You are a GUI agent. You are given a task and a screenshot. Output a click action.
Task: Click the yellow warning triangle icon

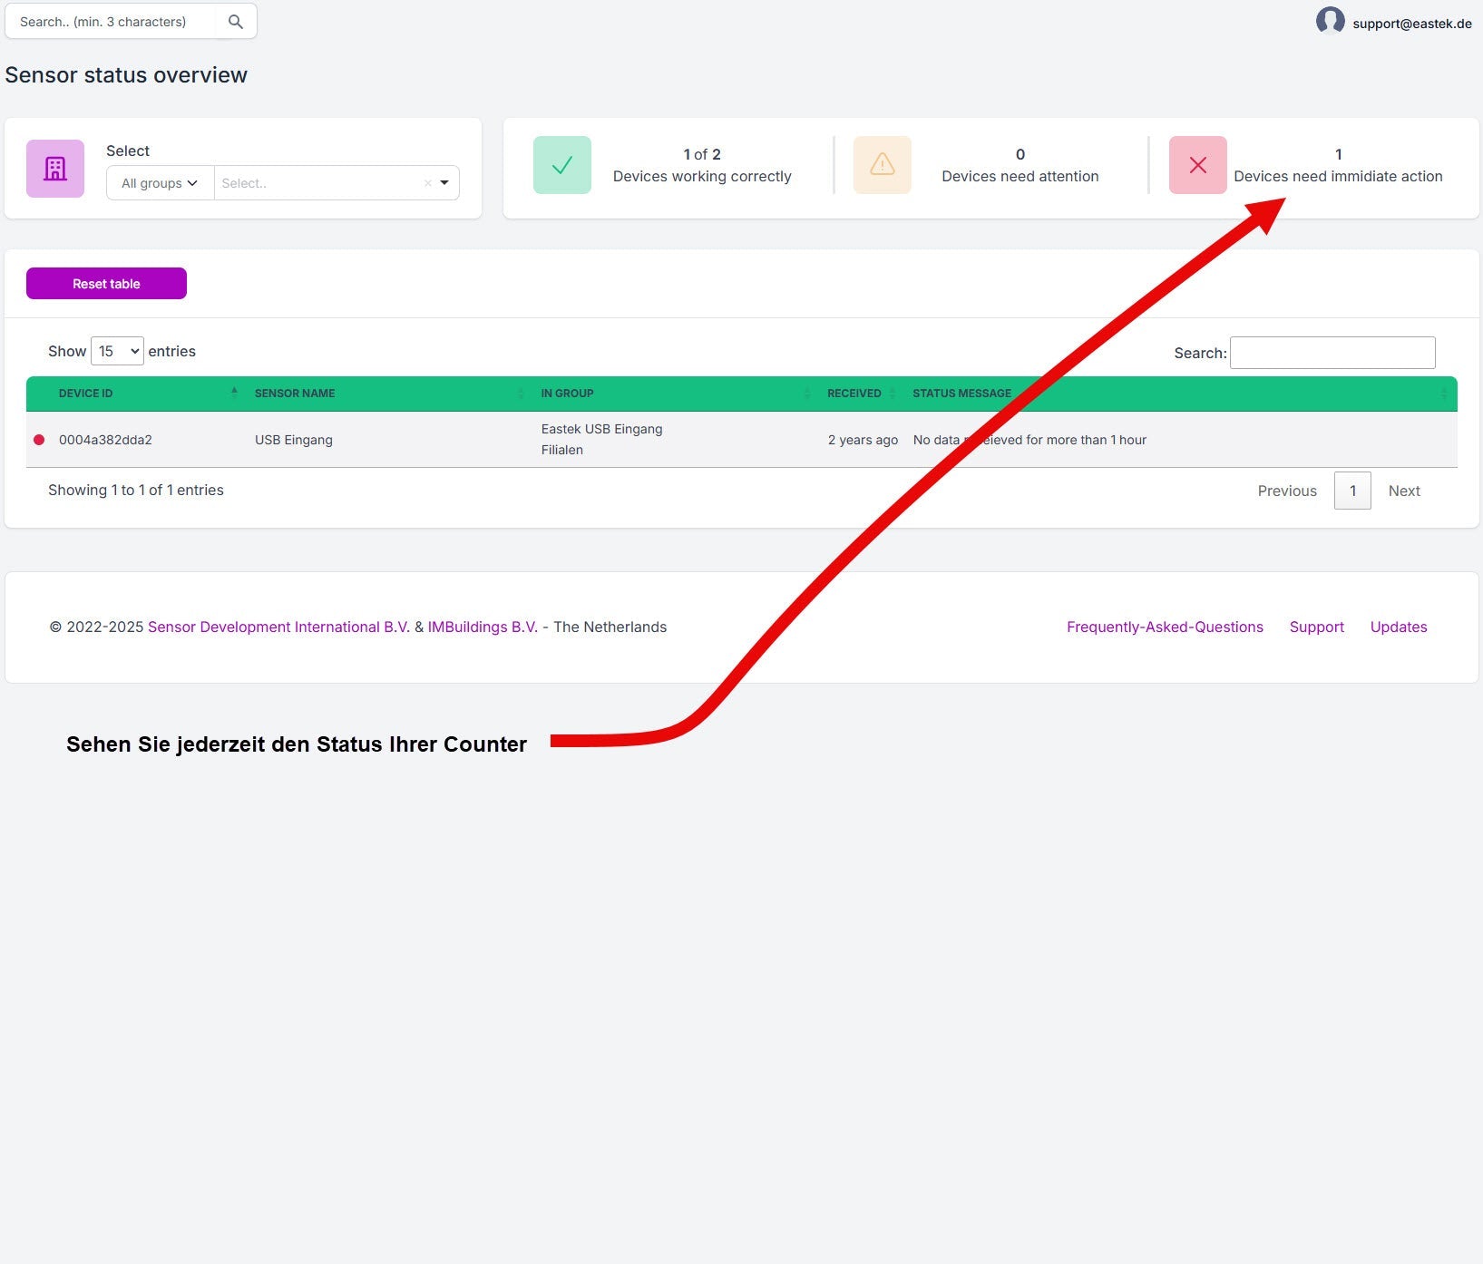(882, 165)
